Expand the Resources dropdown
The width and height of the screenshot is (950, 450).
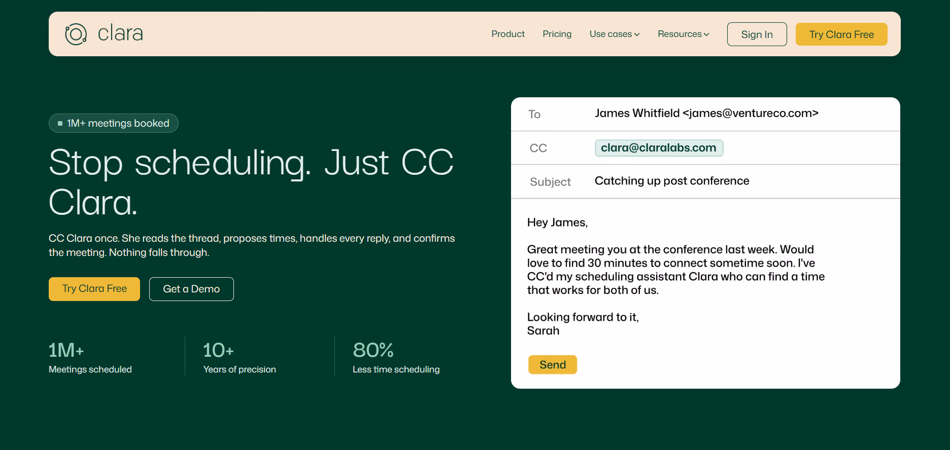[x=684, y=34]
